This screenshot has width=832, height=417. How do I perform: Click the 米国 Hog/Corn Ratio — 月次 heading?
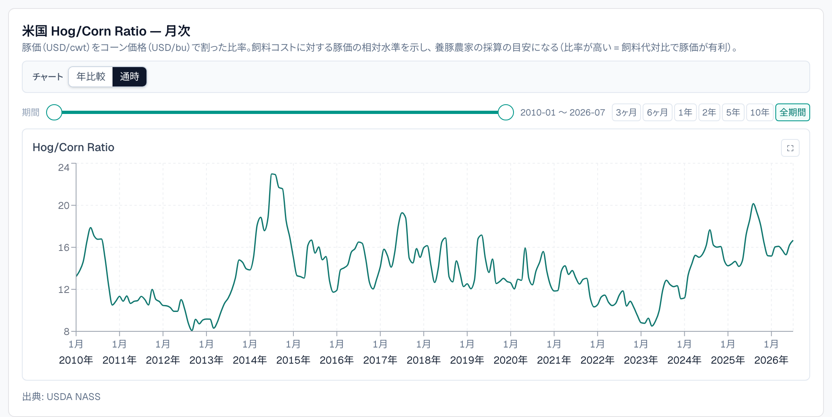[x=106, y=31]
